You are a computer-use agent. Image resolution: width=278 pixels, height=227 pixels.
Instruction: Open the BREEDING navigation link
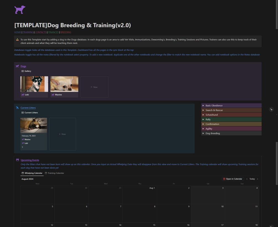point(66,32)
